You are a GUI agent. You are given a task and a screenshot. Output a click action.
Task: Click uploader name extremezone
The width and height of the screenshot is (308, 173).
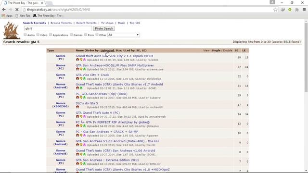click(154, 69)
